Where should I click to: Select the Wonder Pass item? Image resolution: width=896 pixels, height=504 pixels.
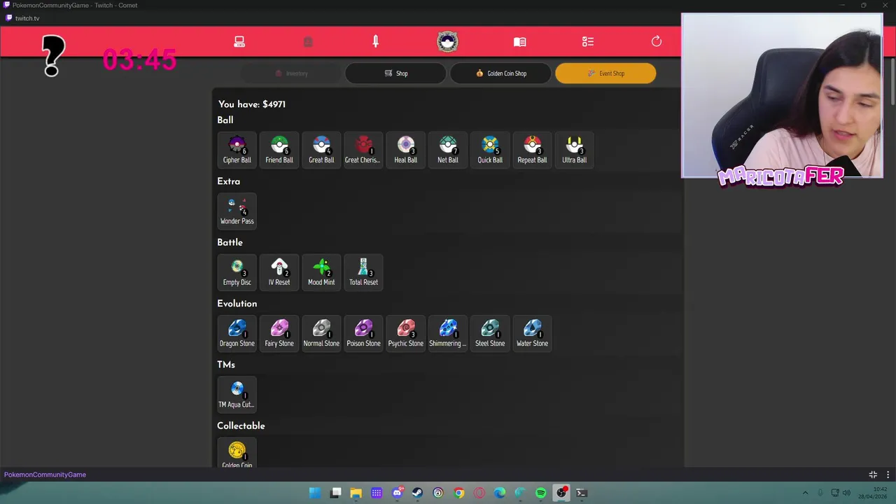(237, 211)
